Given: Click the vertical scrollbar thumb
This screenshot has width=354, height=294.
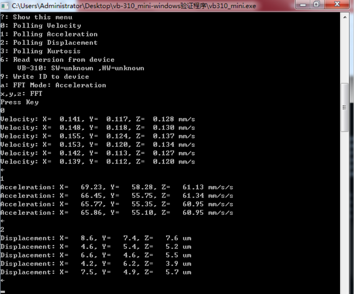Looking at the screenshot, I should click(345, 107).
